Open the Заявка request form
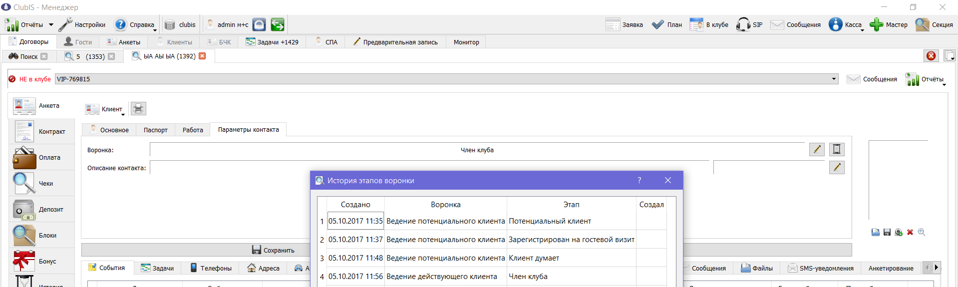958x287 pixels. (x=624, y=24)
